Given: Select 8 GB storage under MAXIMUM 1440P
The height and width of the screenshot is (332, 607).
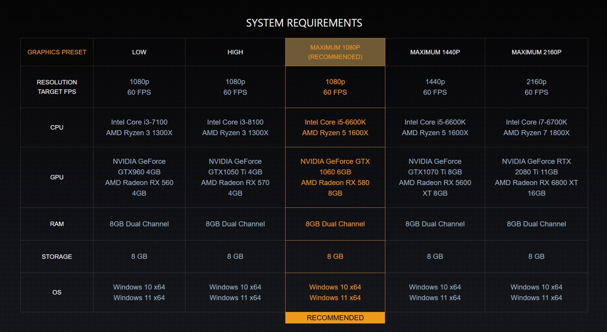Looking at the screenshot, I should coord(435,257).
